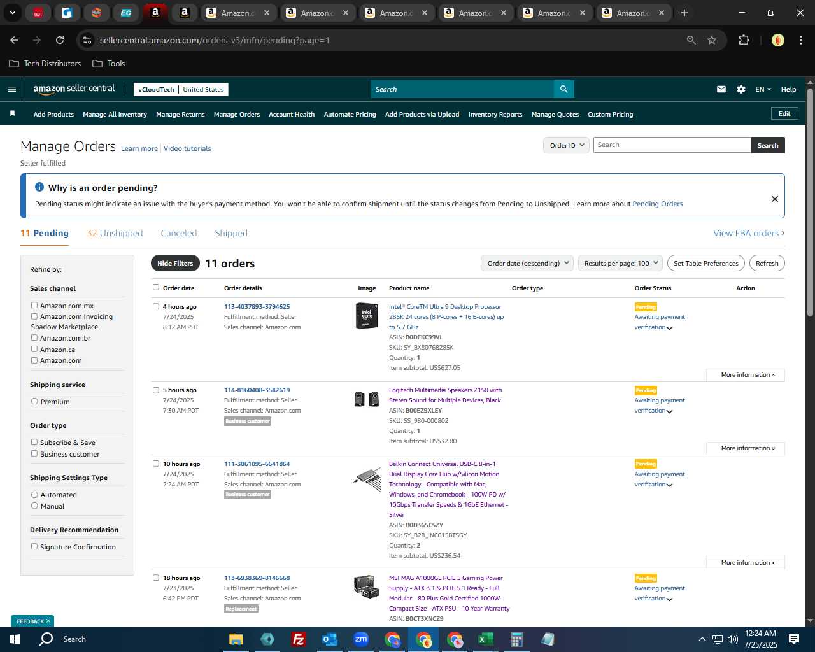
Task: Open Calculator from taskbar
Action: [x=516, y=639]
